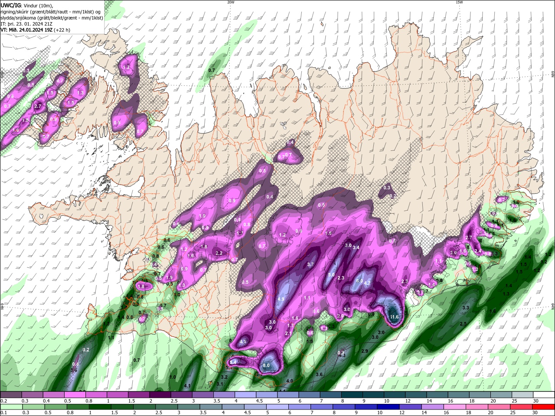555x416 pixels.
Task: Click the "5.6" value in the southwest rain band
Action: pyautogui.click(x=74, y=370)
